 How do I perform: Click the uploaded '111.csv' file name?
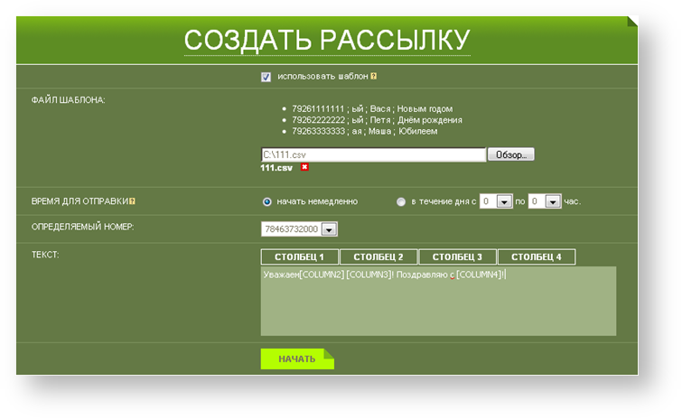tap(276, 168)
